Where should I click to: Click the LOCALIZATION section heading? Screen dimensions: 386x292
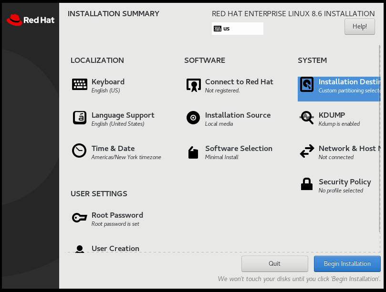tap(97, 60)
